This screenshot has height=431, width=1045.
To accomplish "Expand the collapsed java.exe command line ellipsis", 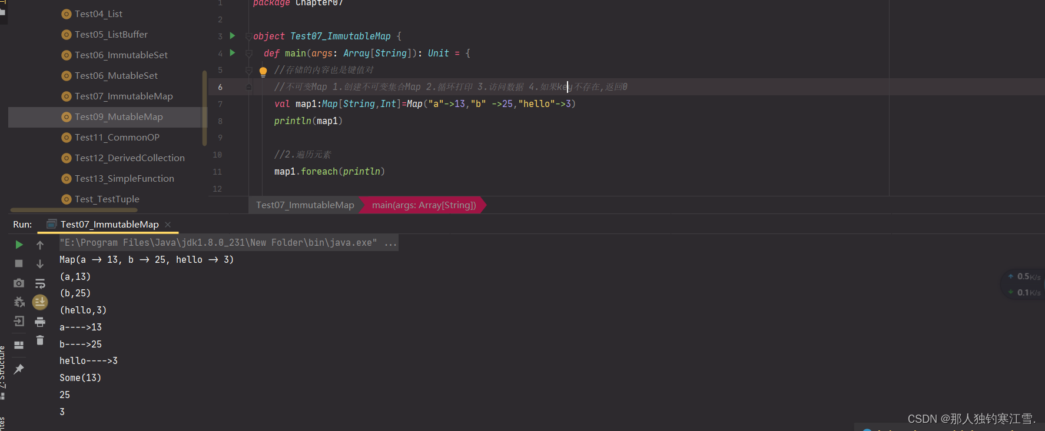I will click(x=390, y=242).
